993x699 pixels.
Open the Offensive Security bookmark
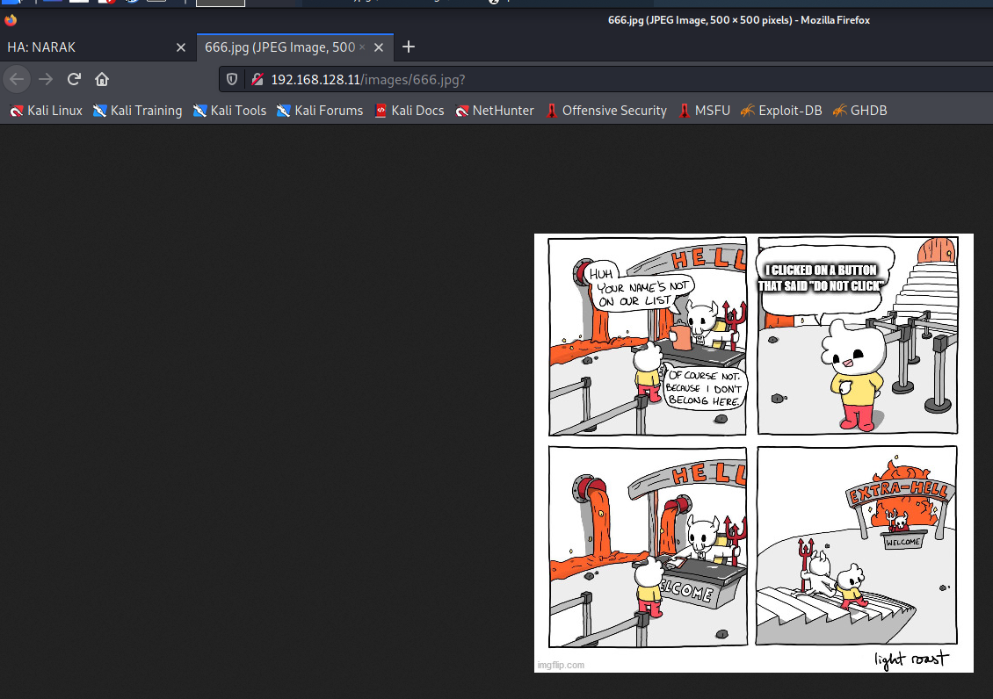point(606,111)
